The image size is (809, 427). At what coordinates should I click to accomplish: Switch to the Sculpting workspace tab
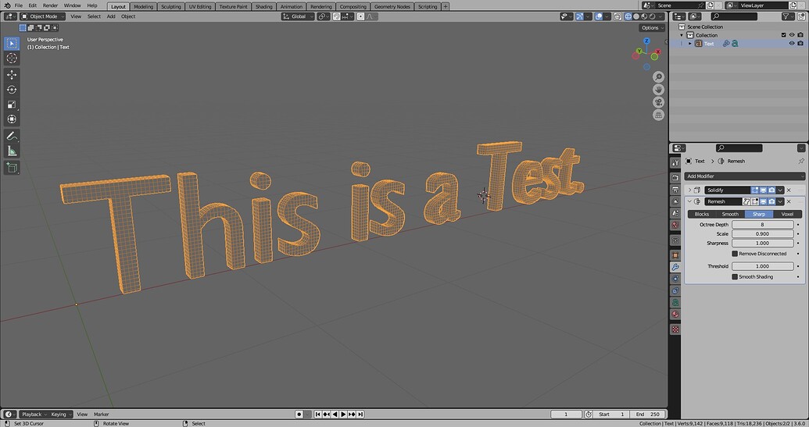[170, 7]
